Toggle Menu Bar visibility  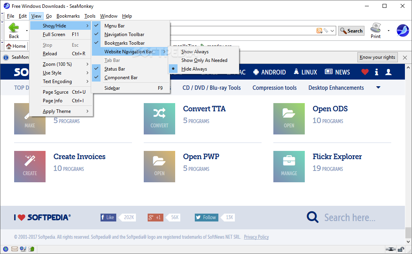tap(130, 26)
